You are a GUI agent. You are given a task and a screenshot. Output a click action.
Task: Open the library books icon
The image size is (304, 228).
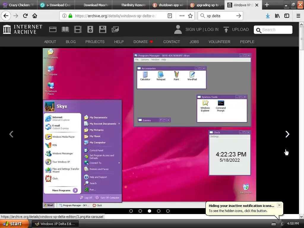click(277, 16)
